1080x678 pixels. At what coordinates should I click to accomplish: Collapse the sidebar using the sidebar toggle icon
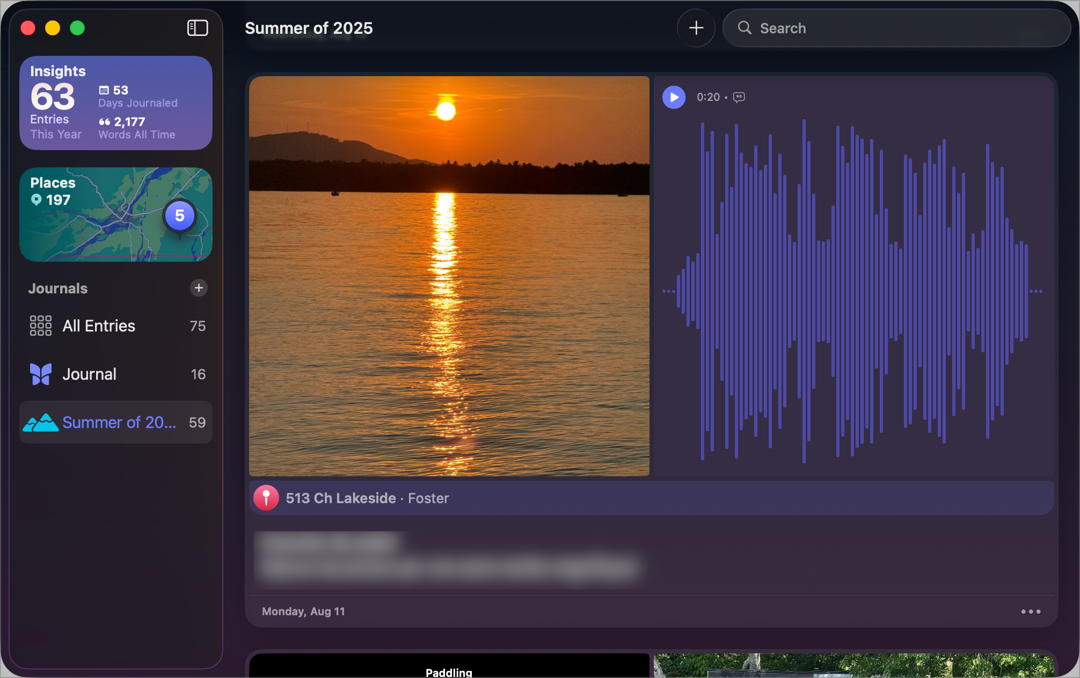(197, 27)
